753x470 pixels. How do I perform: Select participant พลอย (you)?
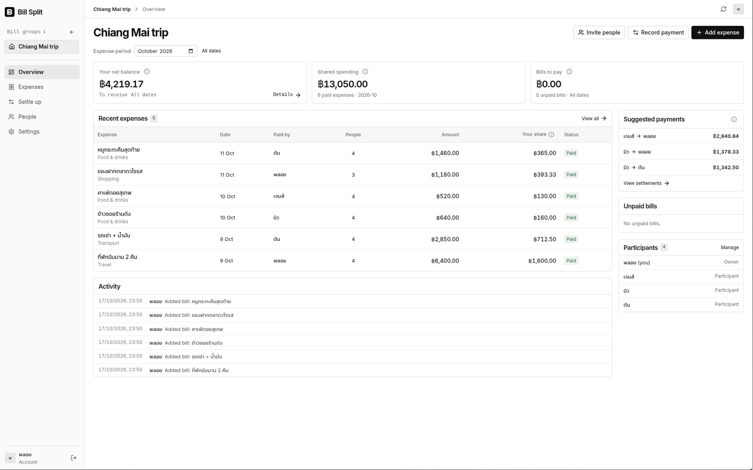click(x=681, y=262)
